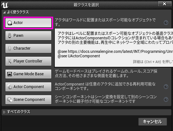Click the 親クラスを選択 title text
This screenshot has height=131, width=173.
[x=86, y=5]
